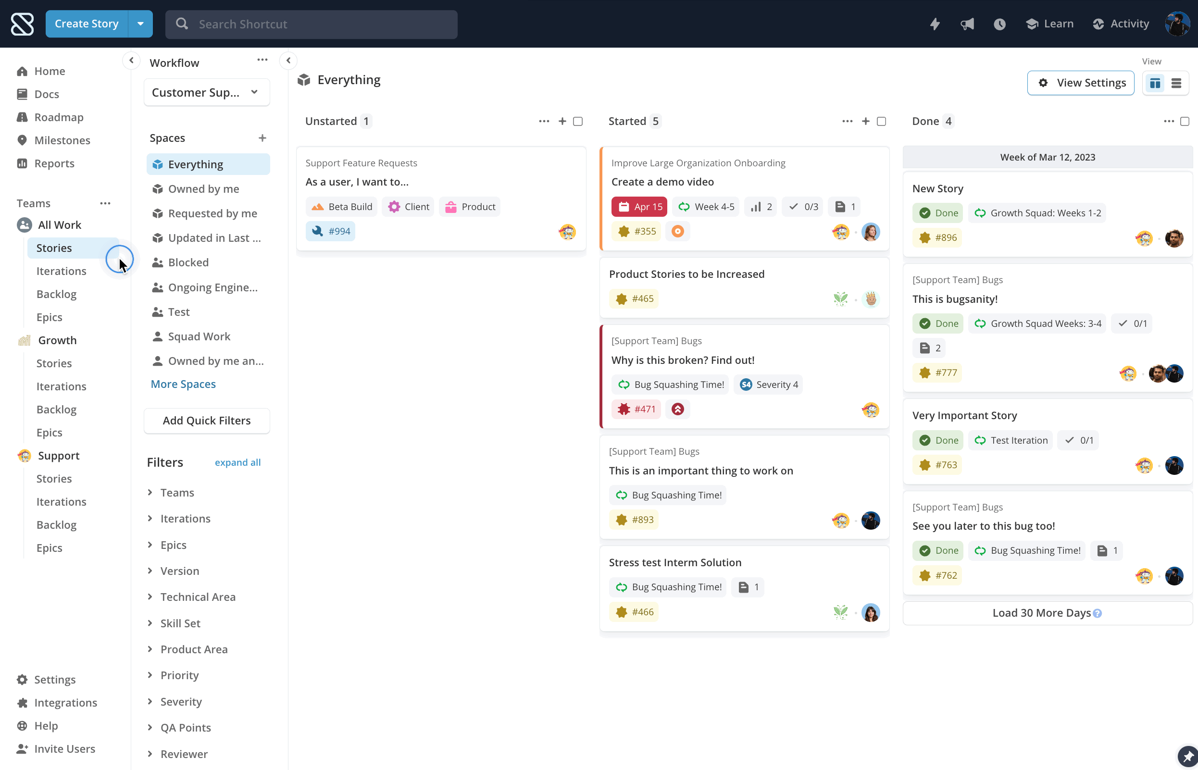
Task: Select all stories in Started column checkbox
Action: point(882,121)
